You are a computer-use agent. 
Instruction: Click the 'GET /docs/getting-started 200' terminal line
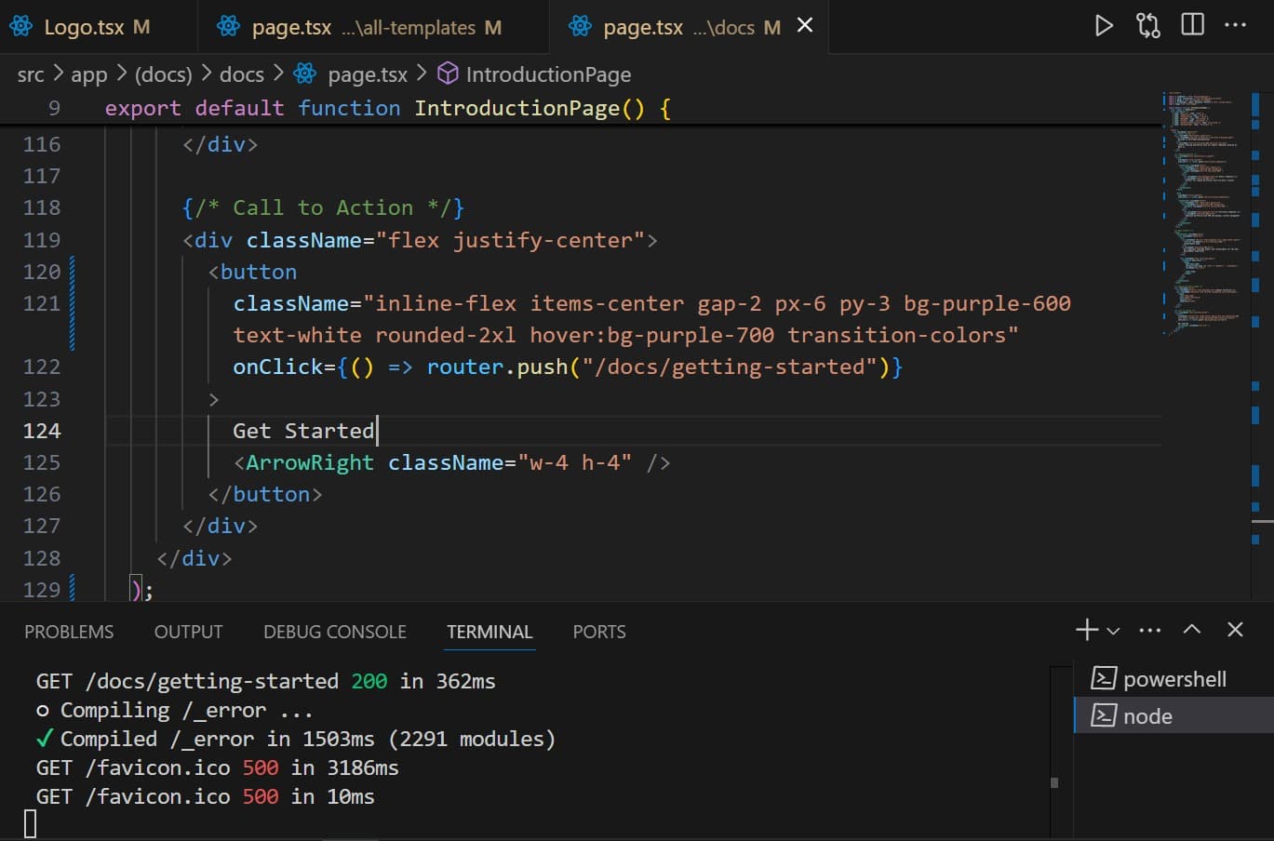pyautogui.click(x=265, y=681)
